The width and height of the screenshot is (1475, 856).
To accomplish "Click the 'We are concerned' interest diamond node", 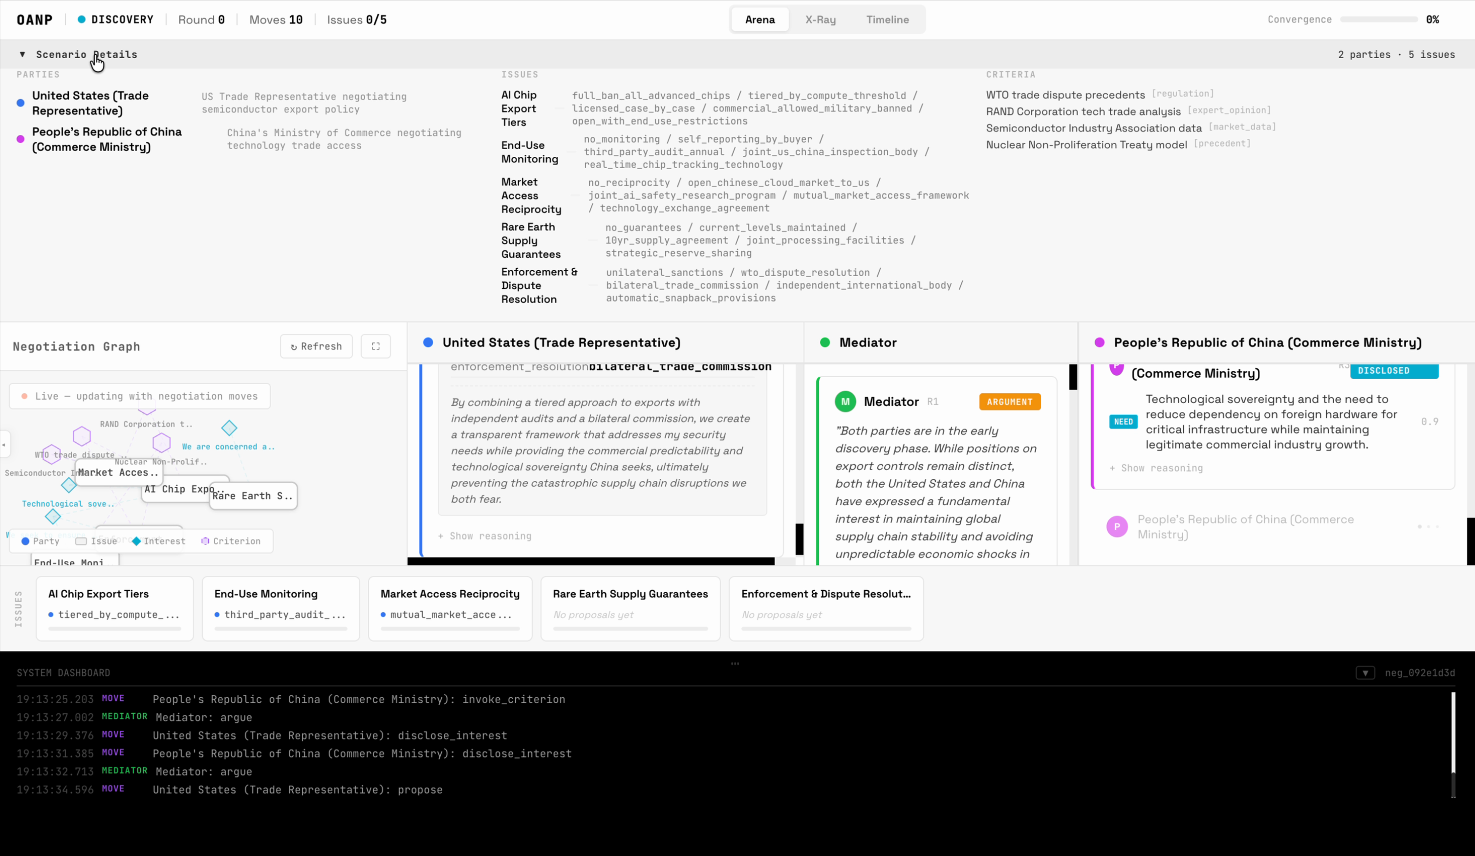I will [229, 428].
